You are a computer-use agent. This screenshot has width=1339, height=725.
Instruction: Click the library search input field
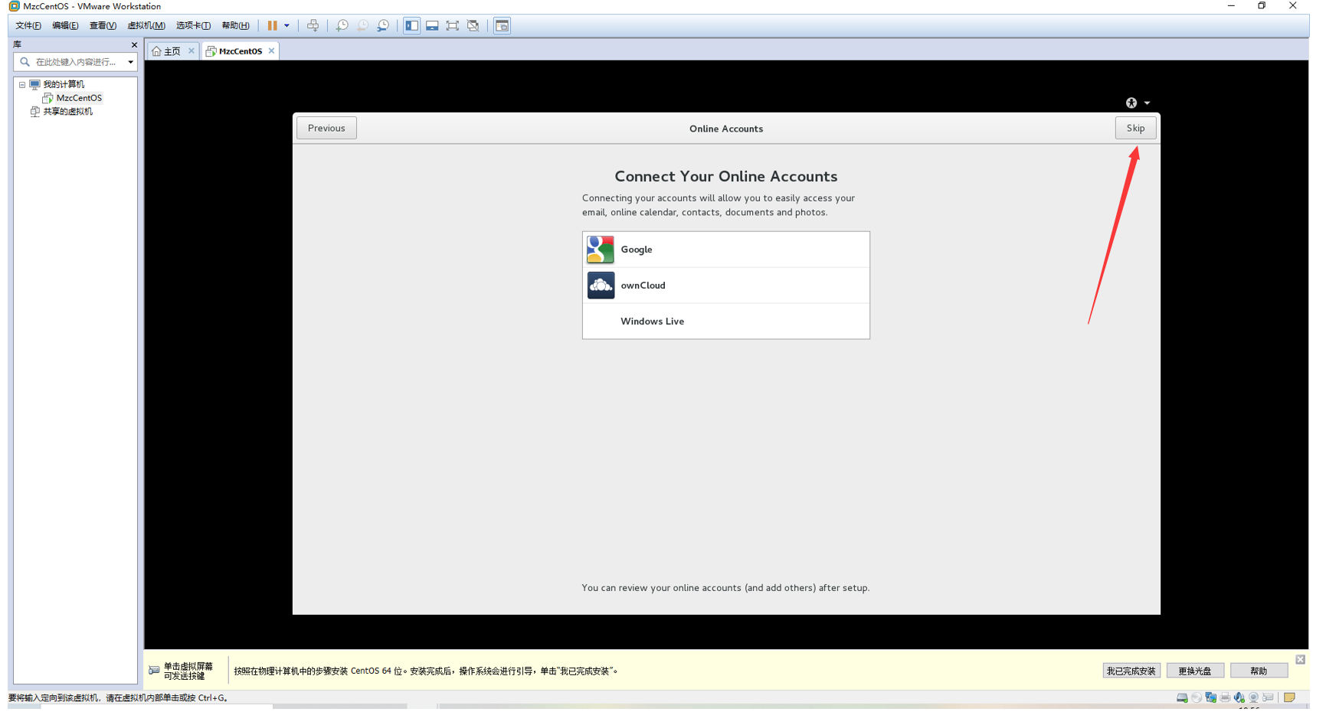coord(75,62)
